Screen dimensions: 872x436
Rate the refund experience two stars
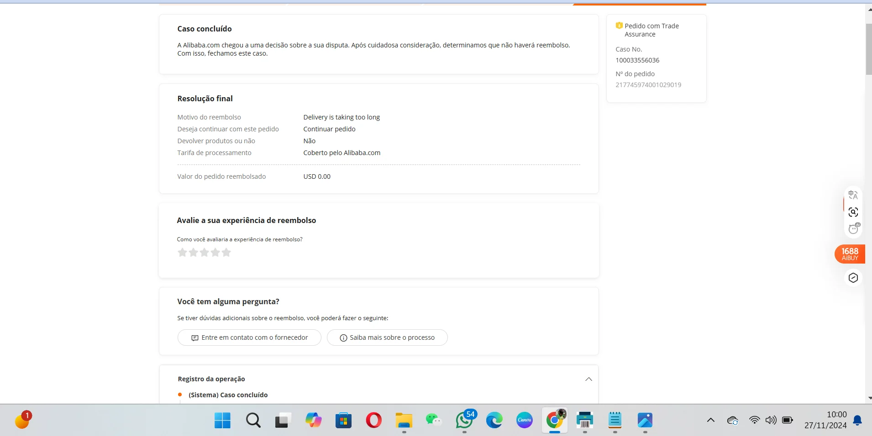[x=193, y=252]
